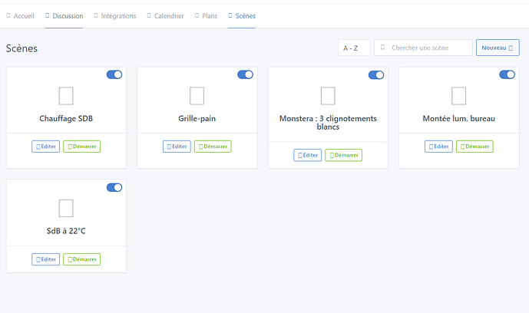Open the Accueil tab
This screenshot has width=529, height=313.
tap(21, 15)
